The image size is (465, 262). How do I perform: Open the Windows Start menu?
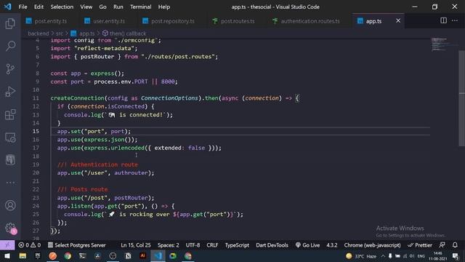[x=7, y=255]
